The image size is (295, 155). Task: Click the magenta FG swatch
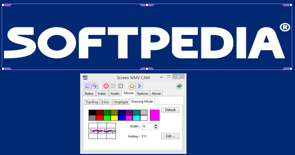129,118
